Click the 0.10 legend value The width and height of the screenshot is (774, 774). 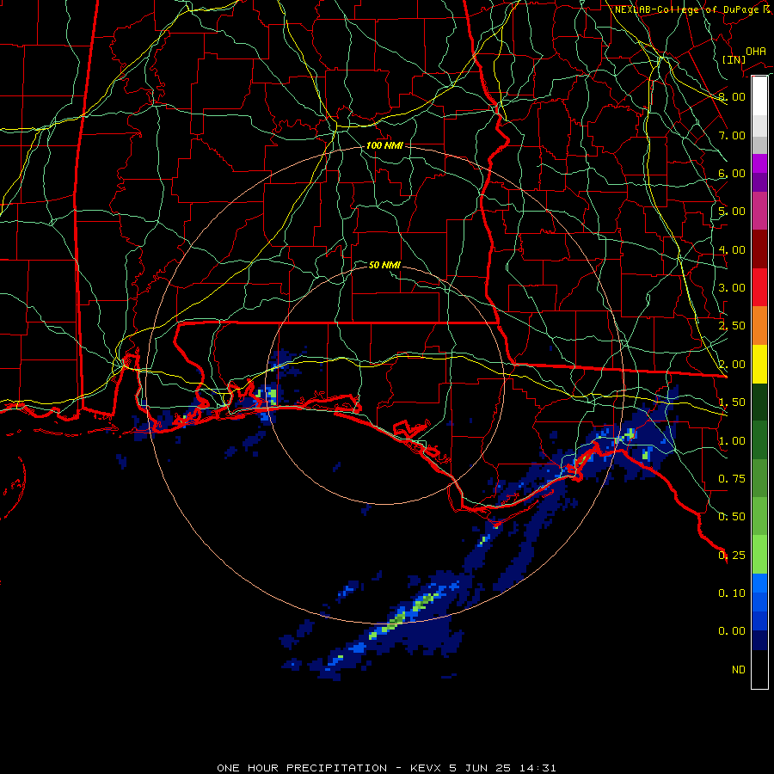(732, 593)
